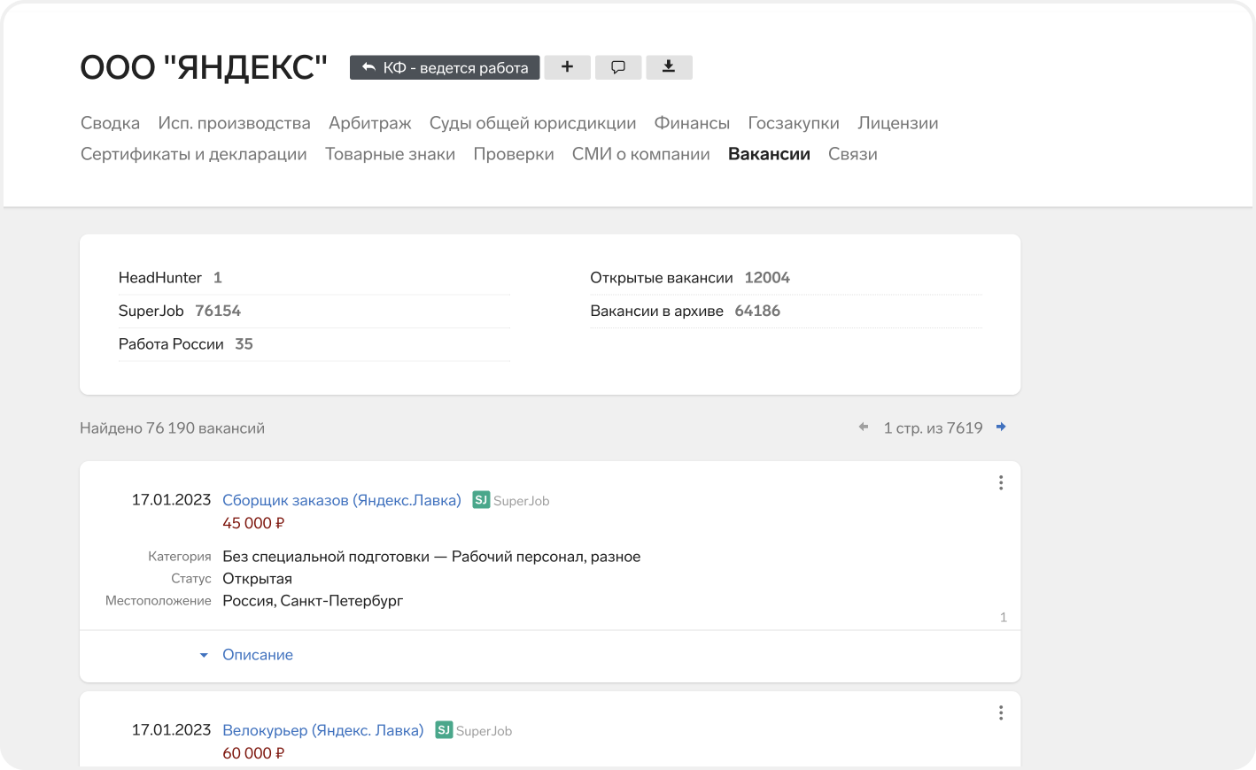Go to the Проверки tab

[514, 154]
